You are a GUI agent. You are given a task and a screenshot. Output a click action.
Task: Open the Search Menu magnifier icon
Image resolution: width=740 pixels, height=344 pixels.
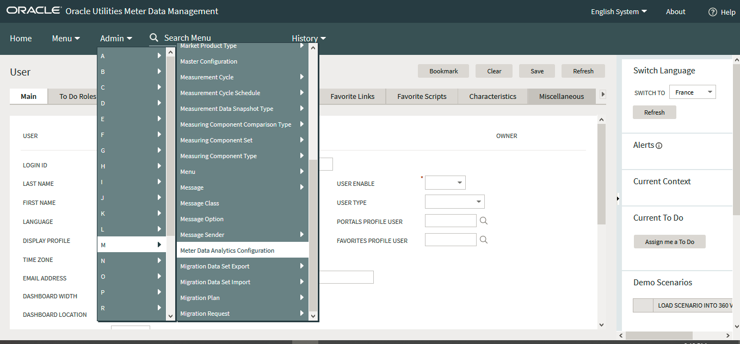tap(155, 37)
